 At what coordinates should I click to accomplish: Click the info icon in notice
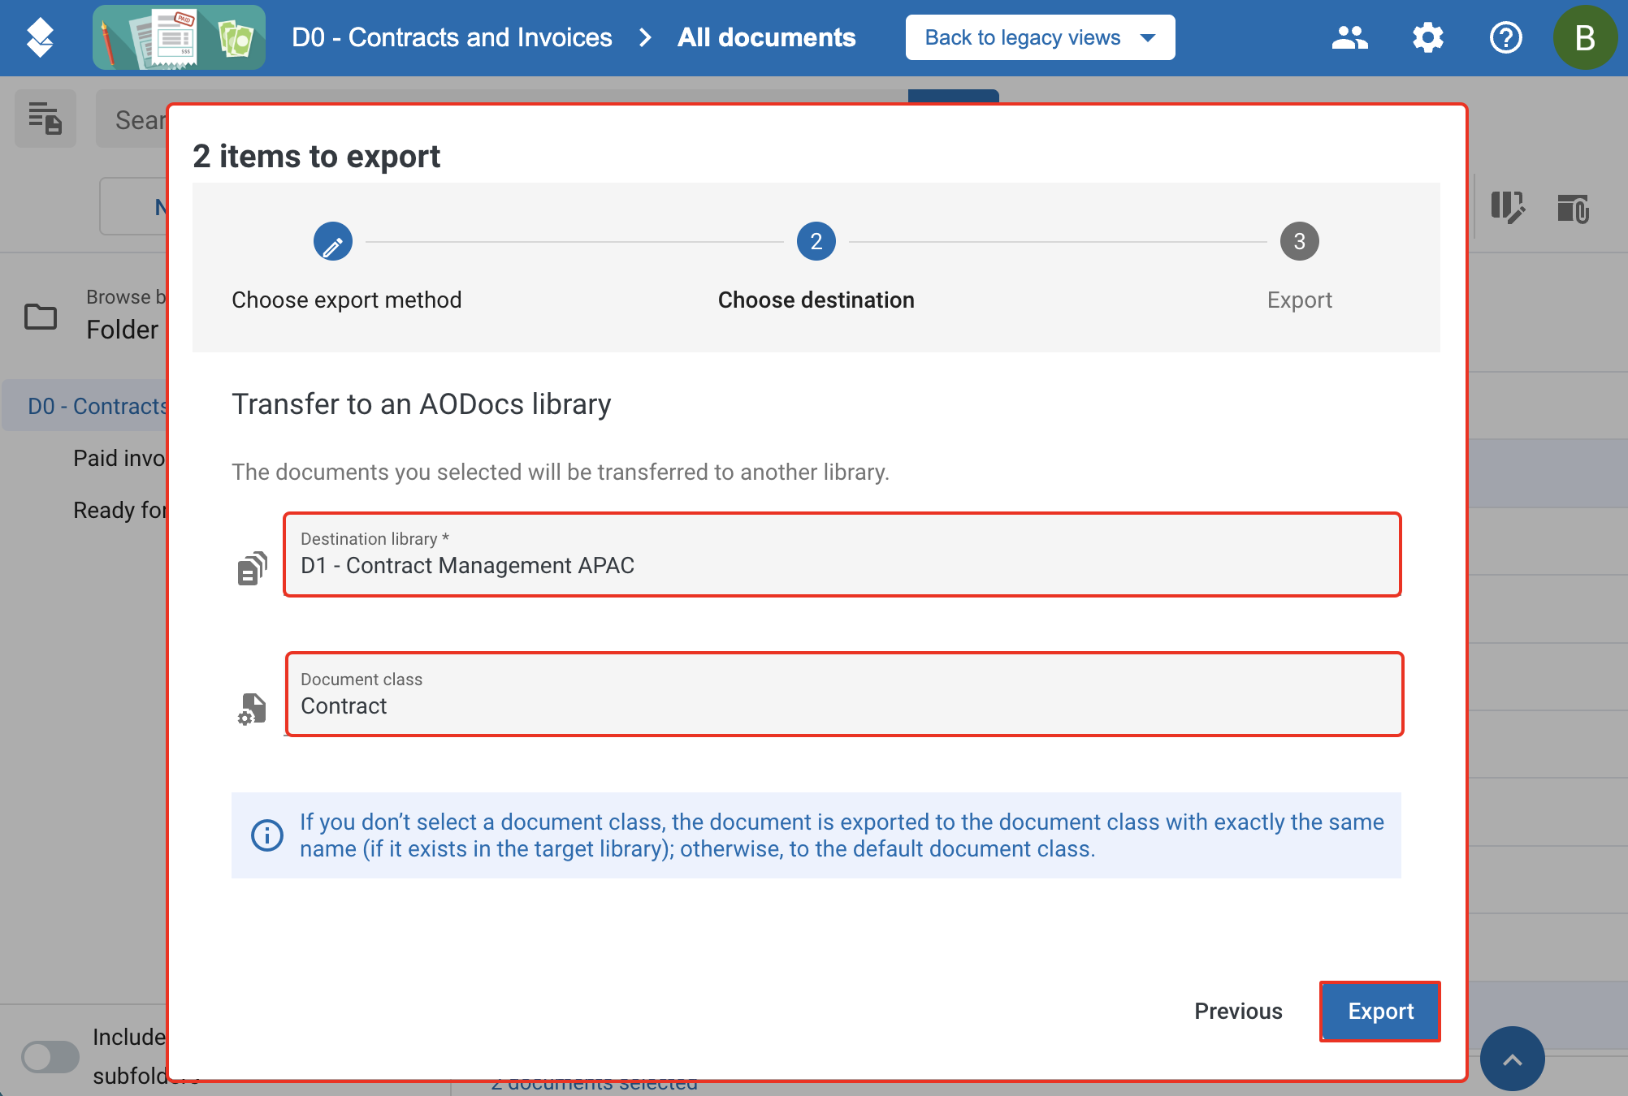tap(267, 835)
